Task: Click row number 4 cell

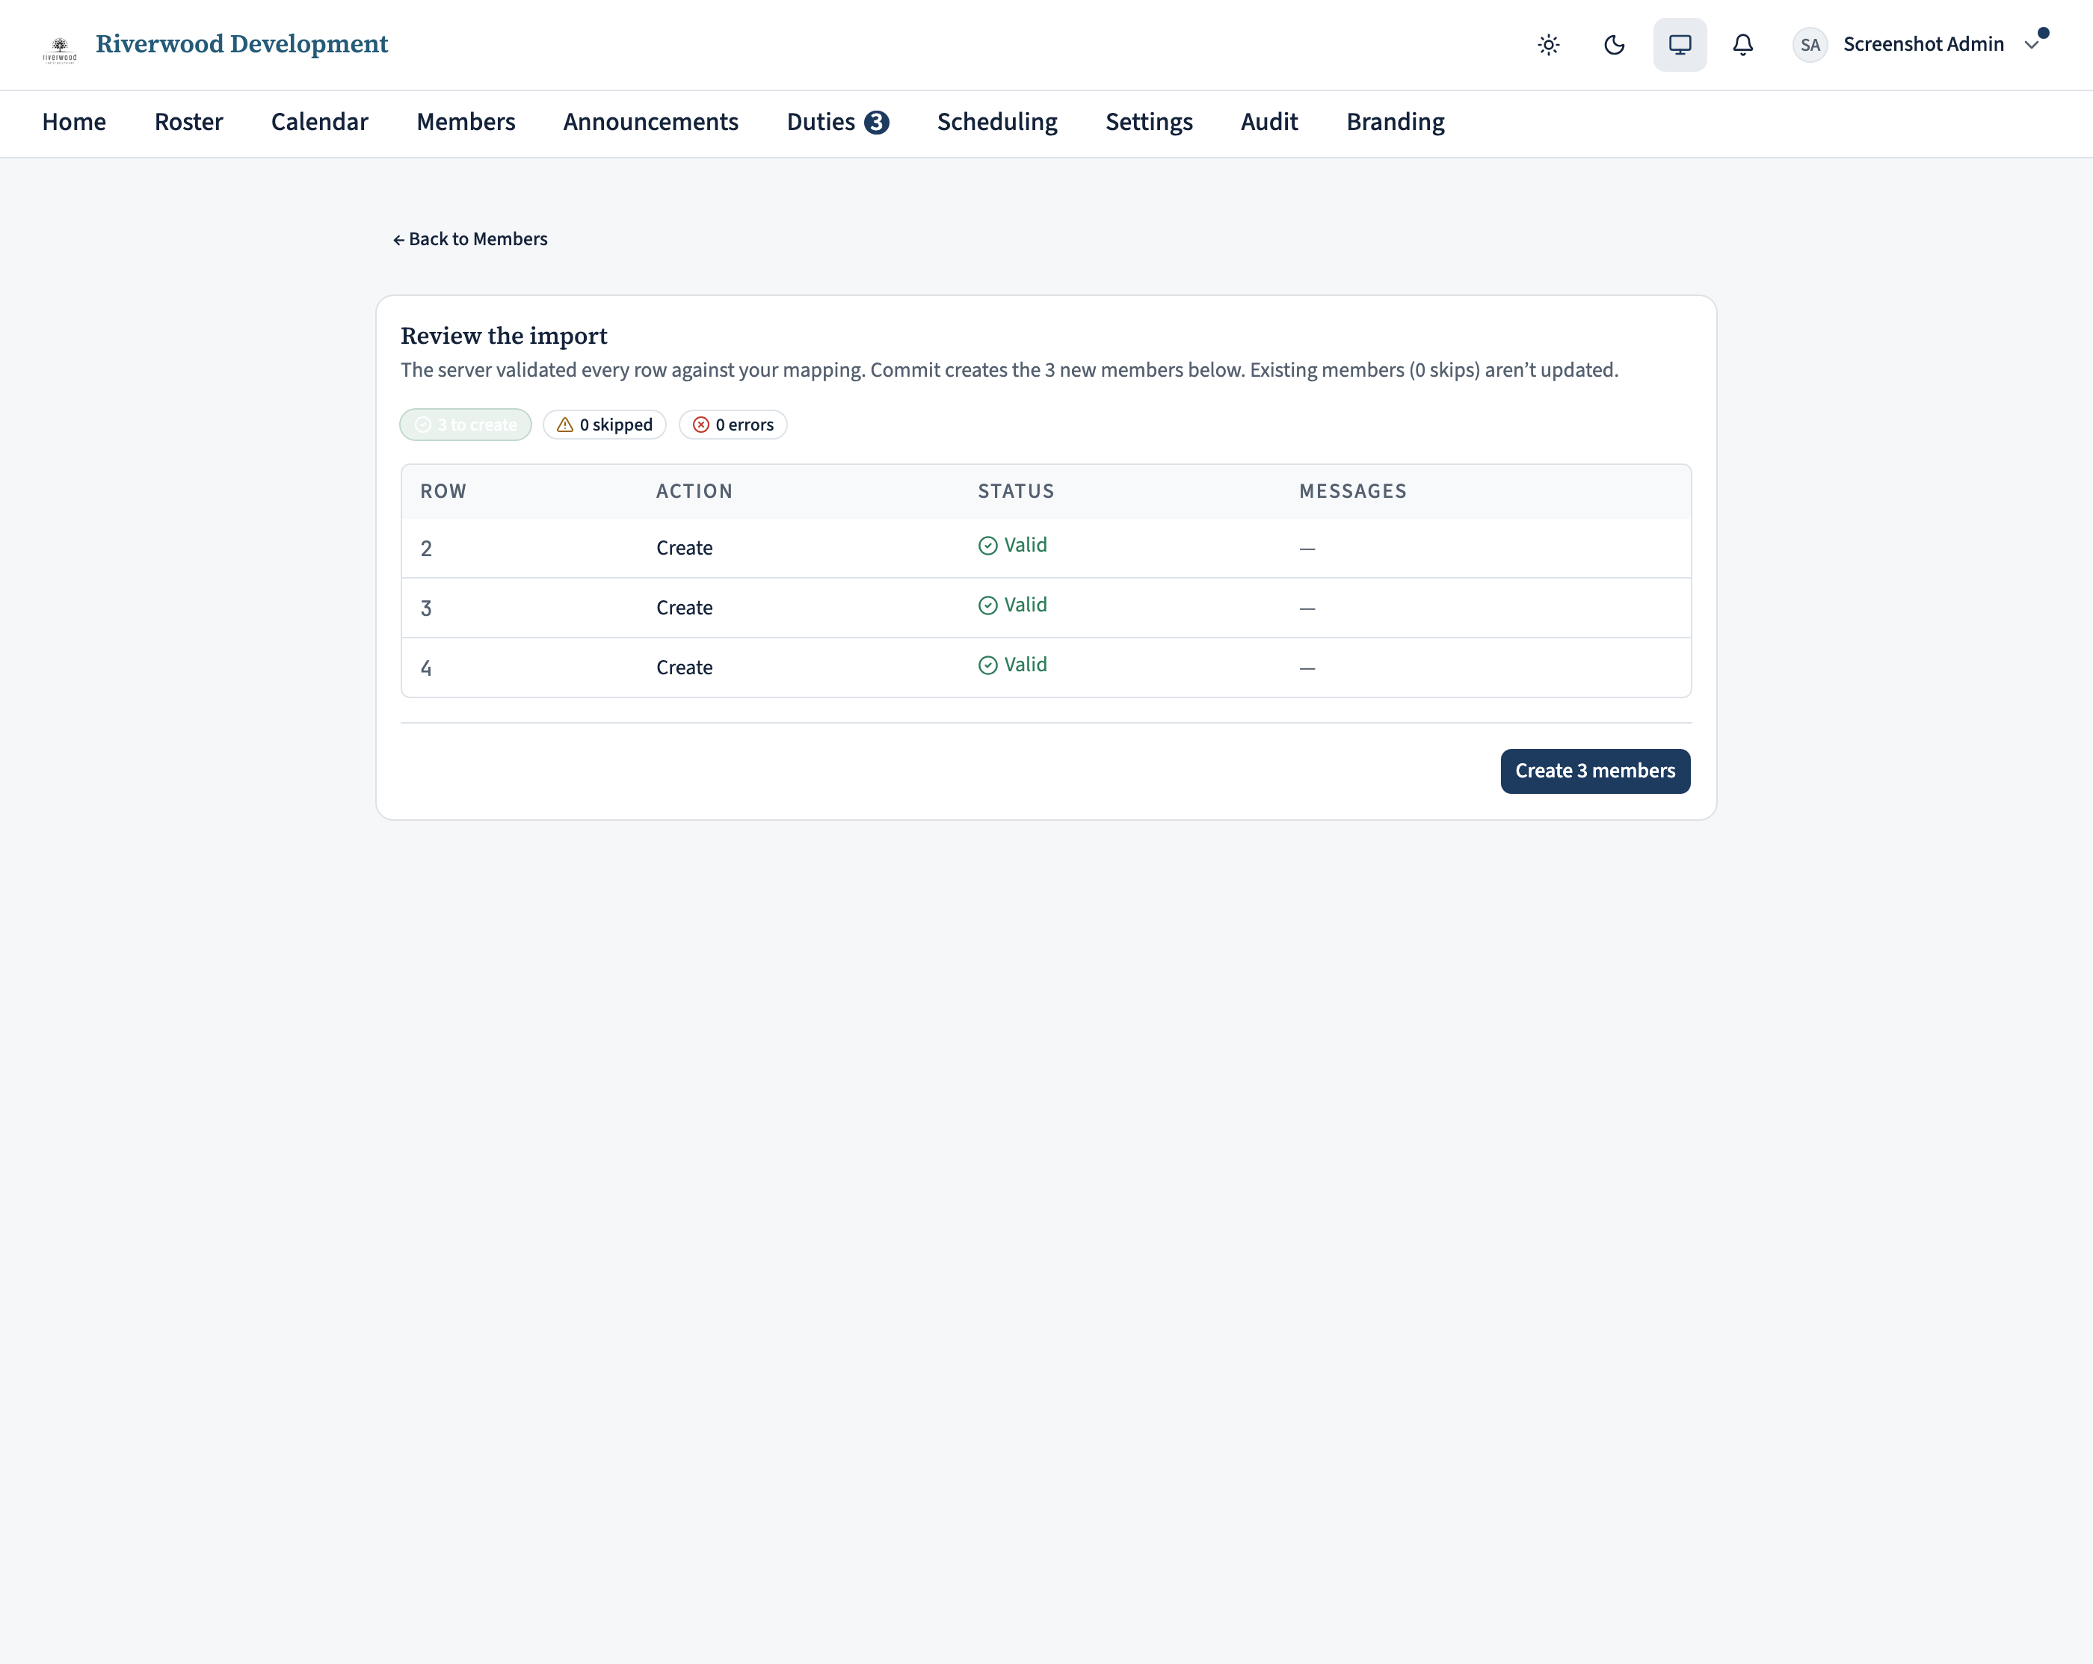Action: (426, 668)
